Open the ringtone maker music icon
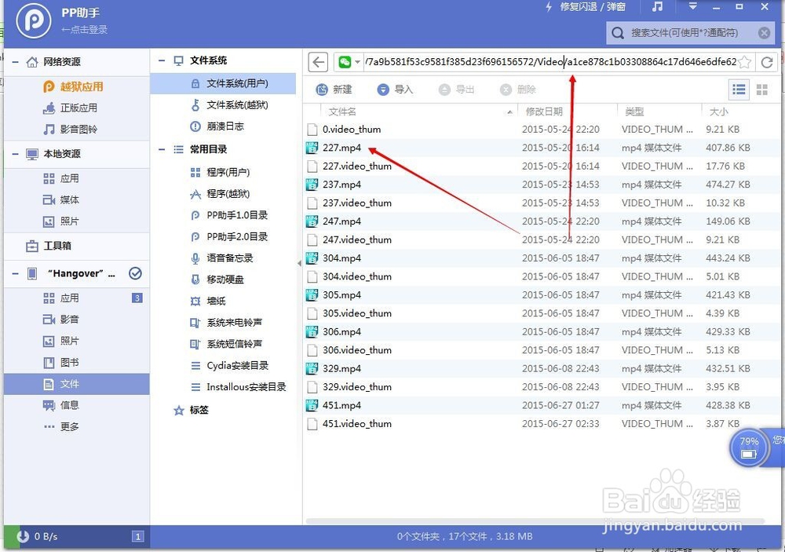785x552 pixels. pos(657,7)
